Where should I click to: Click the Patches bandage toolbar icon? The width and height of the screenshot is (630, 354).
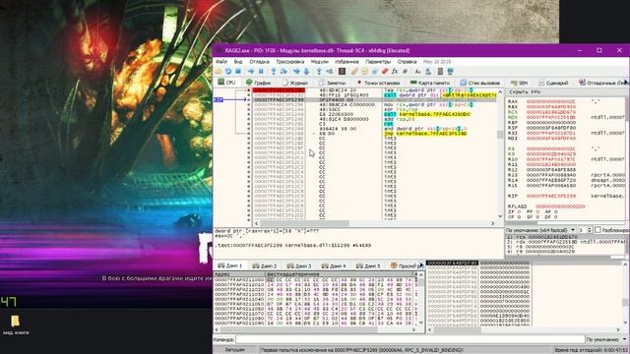(x=354, y=72)
